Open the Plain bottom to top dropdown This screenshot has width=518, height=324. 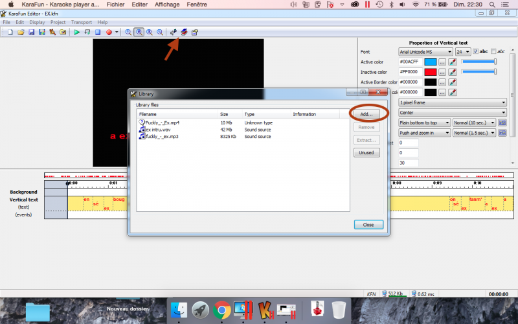point(424,122)
